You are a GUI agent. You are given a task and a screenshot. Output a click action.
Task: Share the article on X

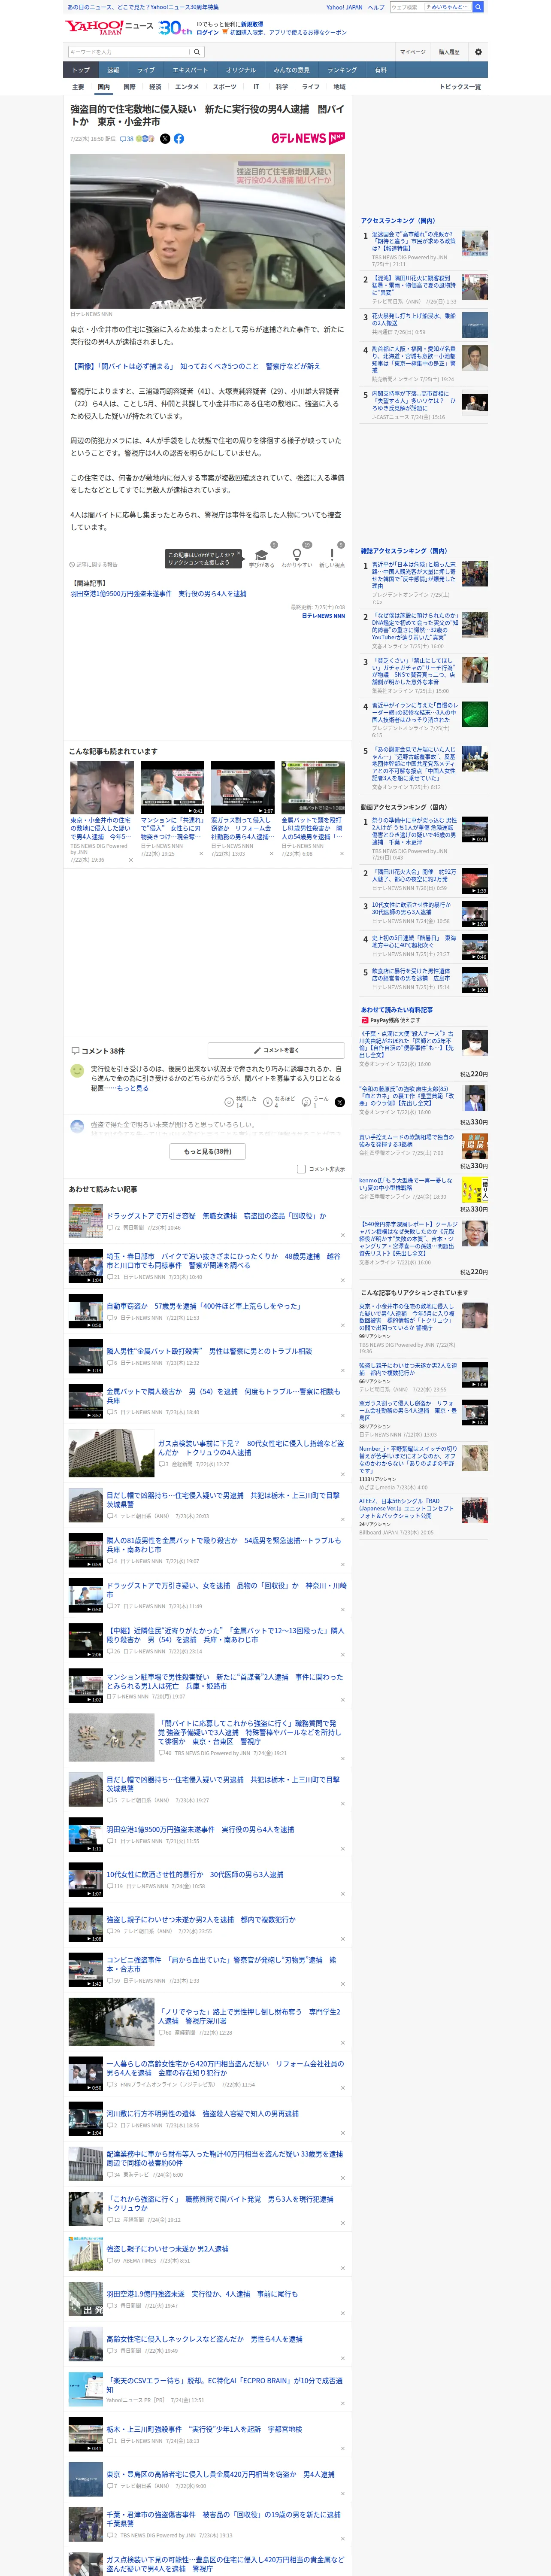point(165,139)
